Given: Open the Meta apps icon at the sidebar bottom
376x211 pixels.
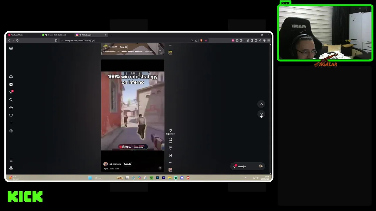Looking at the screenshot, I should pos(11,168).
